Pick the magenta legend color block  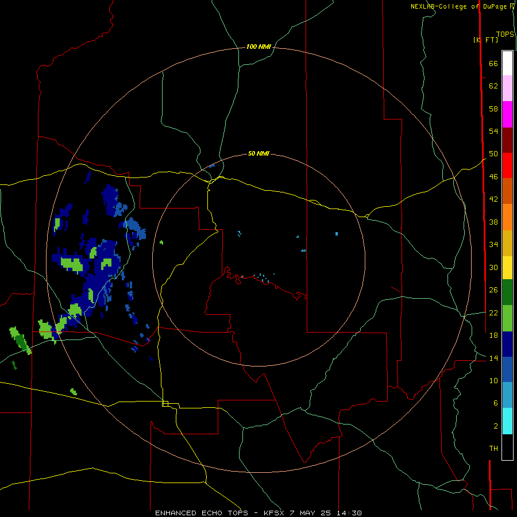pos(507,114)
